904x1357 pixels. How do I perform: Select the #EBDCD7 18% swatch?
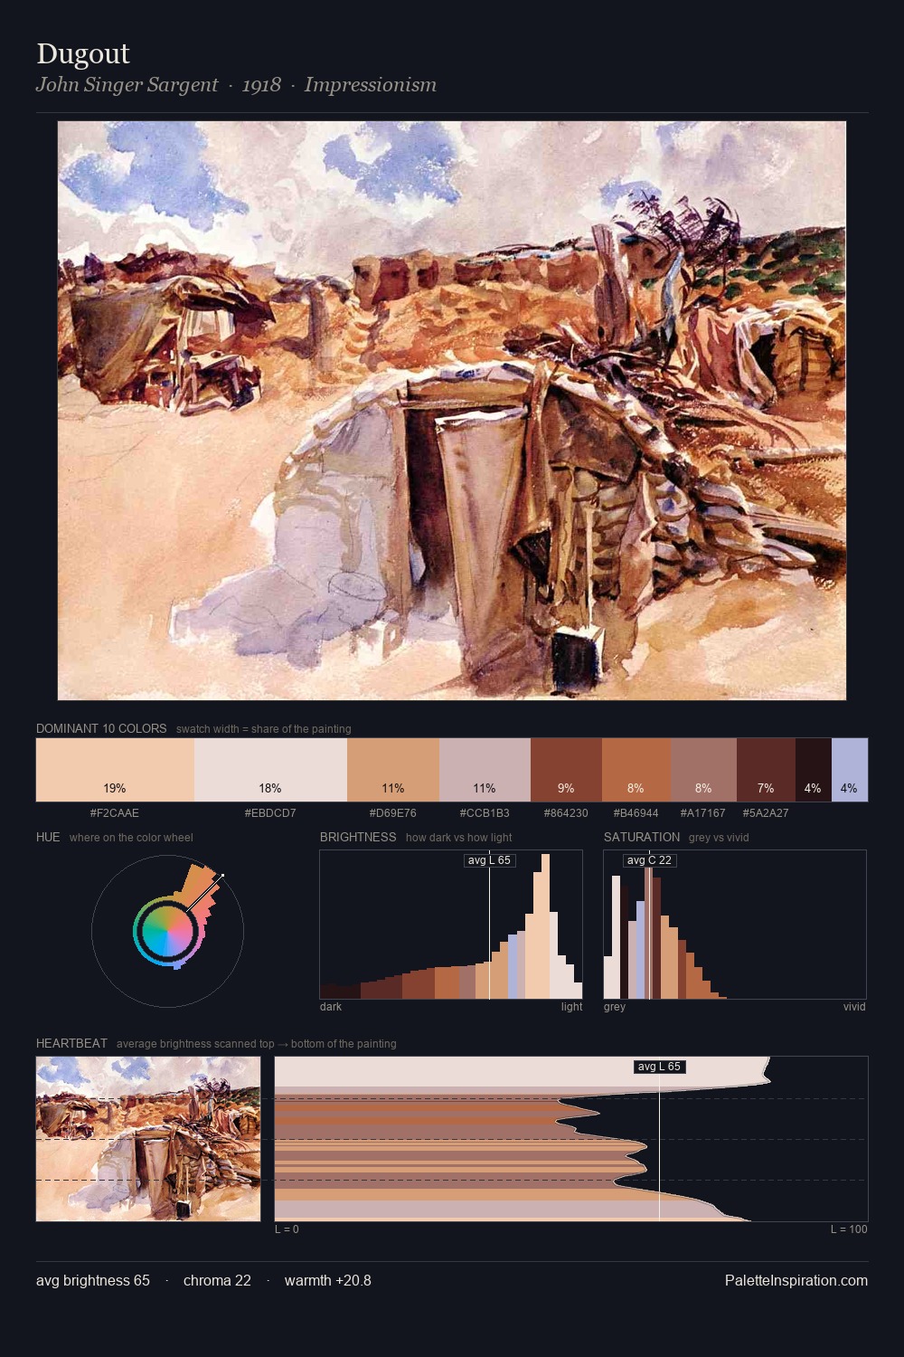tap(270, 770)
